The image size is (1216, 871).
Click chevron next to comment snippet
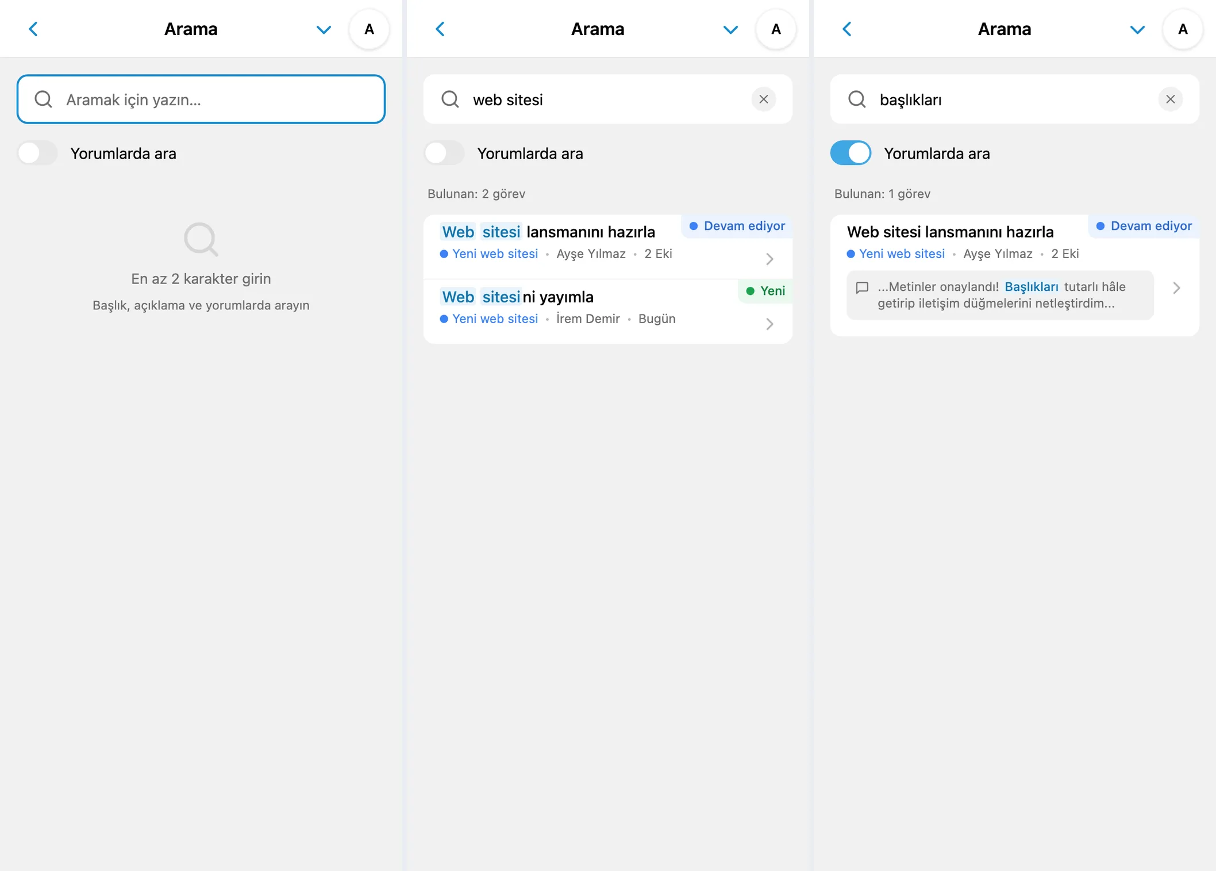pyautogui.click(x=1176, y=288)
